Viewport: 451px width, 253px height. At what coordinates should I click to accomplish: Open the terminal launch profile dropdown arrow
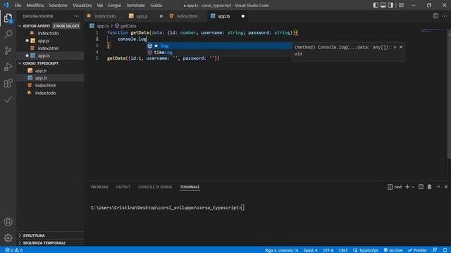pos(413,187)
